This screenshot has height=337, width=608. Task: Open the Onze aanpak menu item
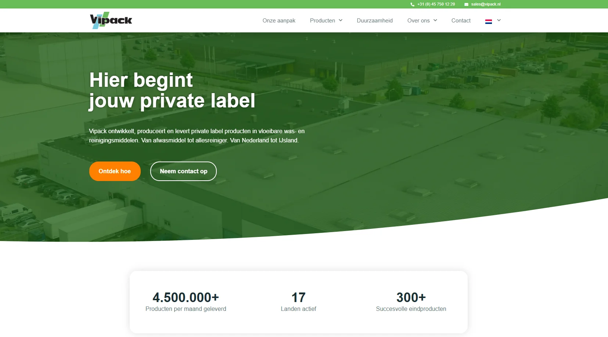[279, 21]
